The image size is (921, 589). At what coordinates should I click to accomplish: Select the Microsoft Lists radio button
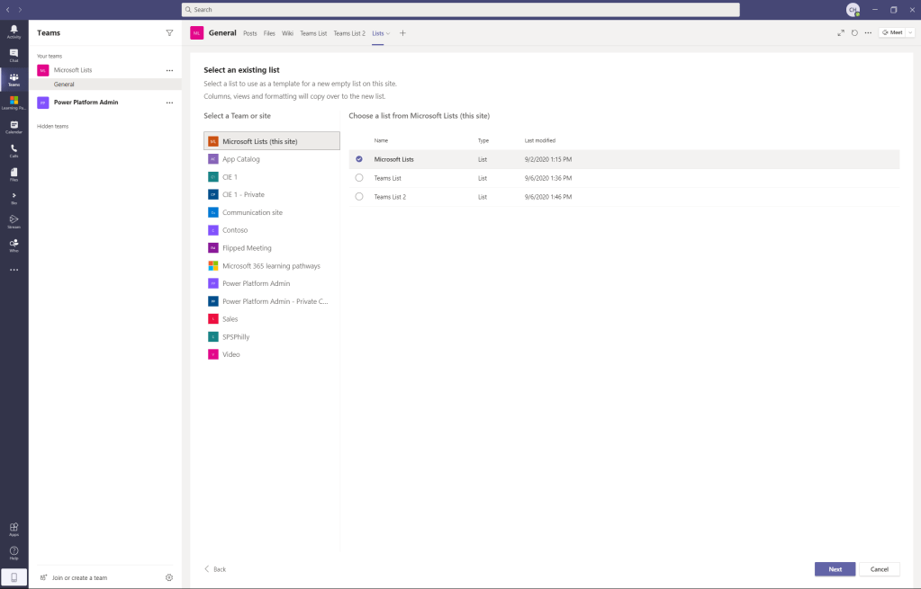click(359, 159)
